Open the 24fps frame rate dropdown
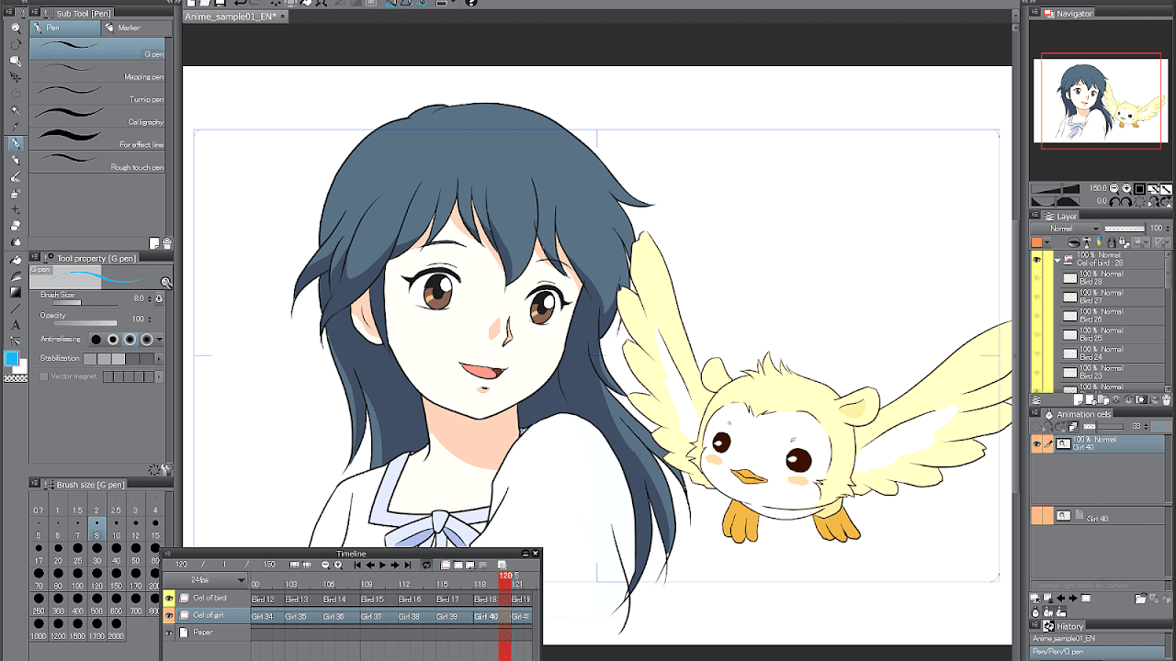The height and width of the screenshot is (661, 1176). [x=207, y=580]
